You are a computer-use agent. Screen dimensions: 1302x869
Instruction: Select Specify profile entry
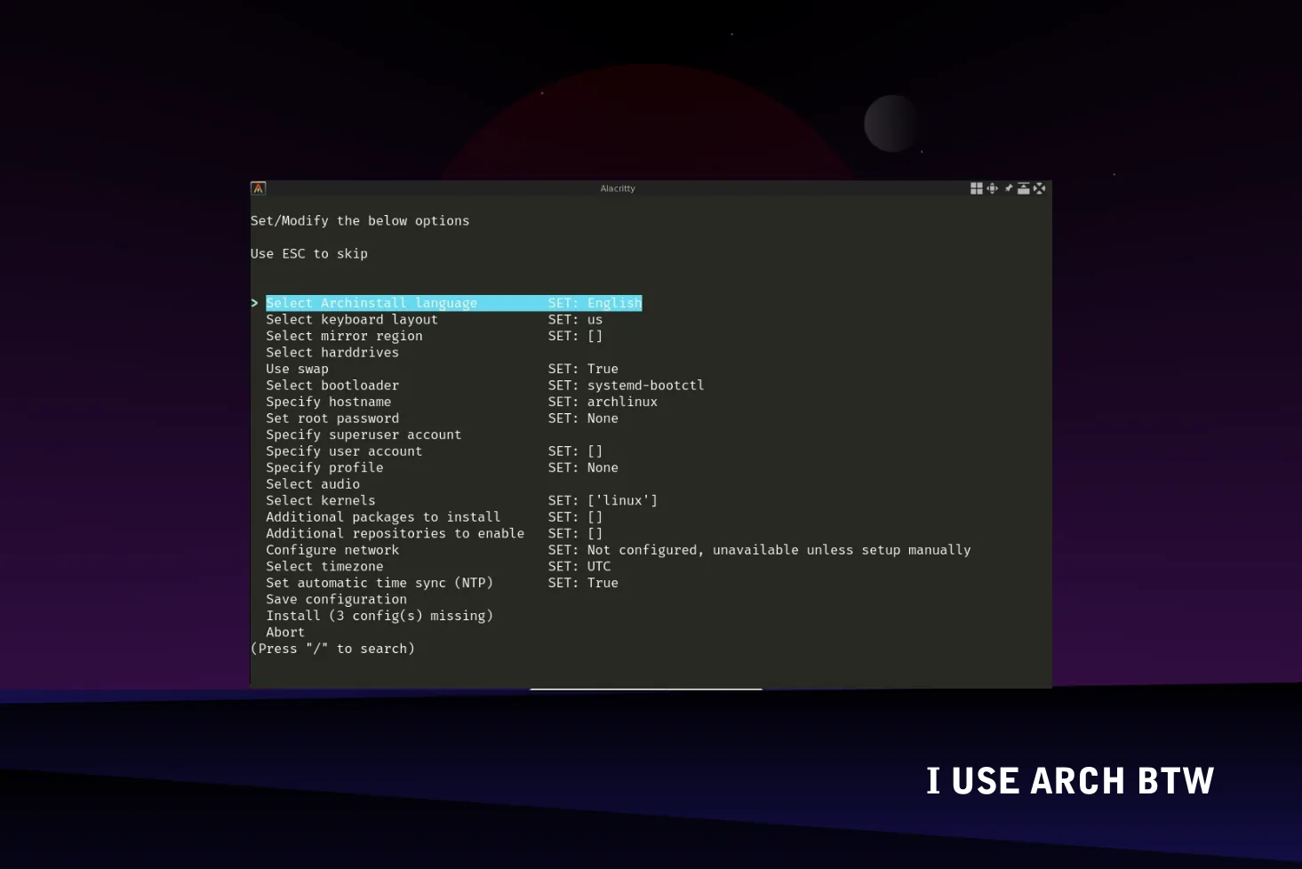324,467
